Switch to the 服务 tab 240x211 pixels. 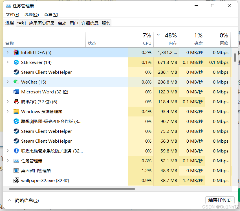(106, 23)
